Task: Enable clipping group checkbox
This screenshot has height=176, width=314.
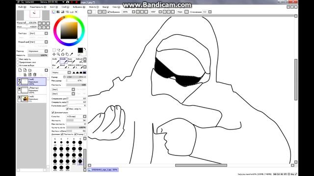Action: pos(18,62)
